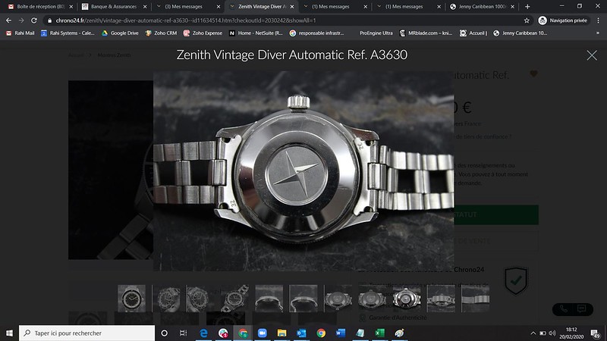Open the Rahi Mail bookmark
607x341 pixels.
pos(20,33)
